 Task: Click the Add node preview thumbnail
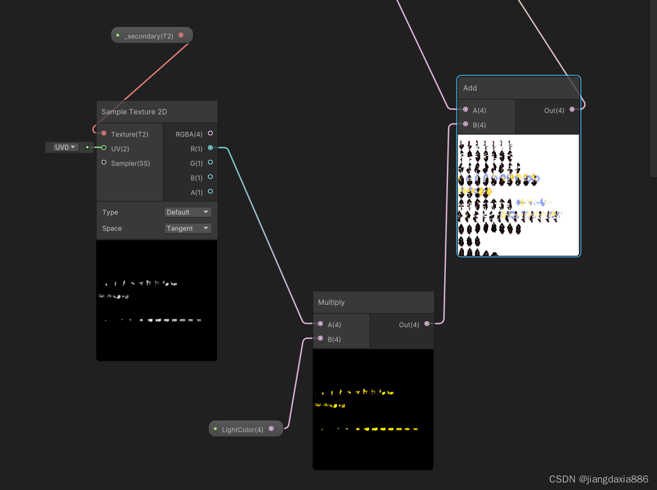coord(518,195)
